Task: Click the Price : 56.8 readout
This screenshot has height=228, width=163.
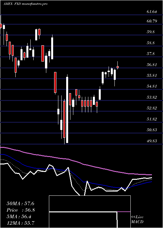Action: (21, 210)
